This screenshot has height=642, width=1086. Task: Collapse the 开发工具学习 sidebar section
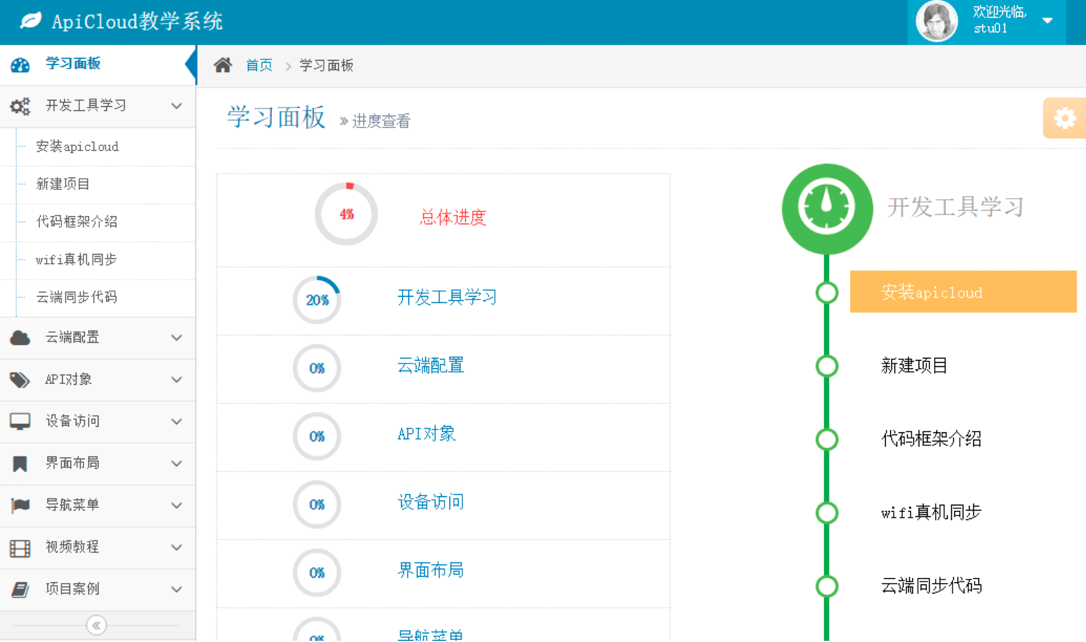pos(176,106)
